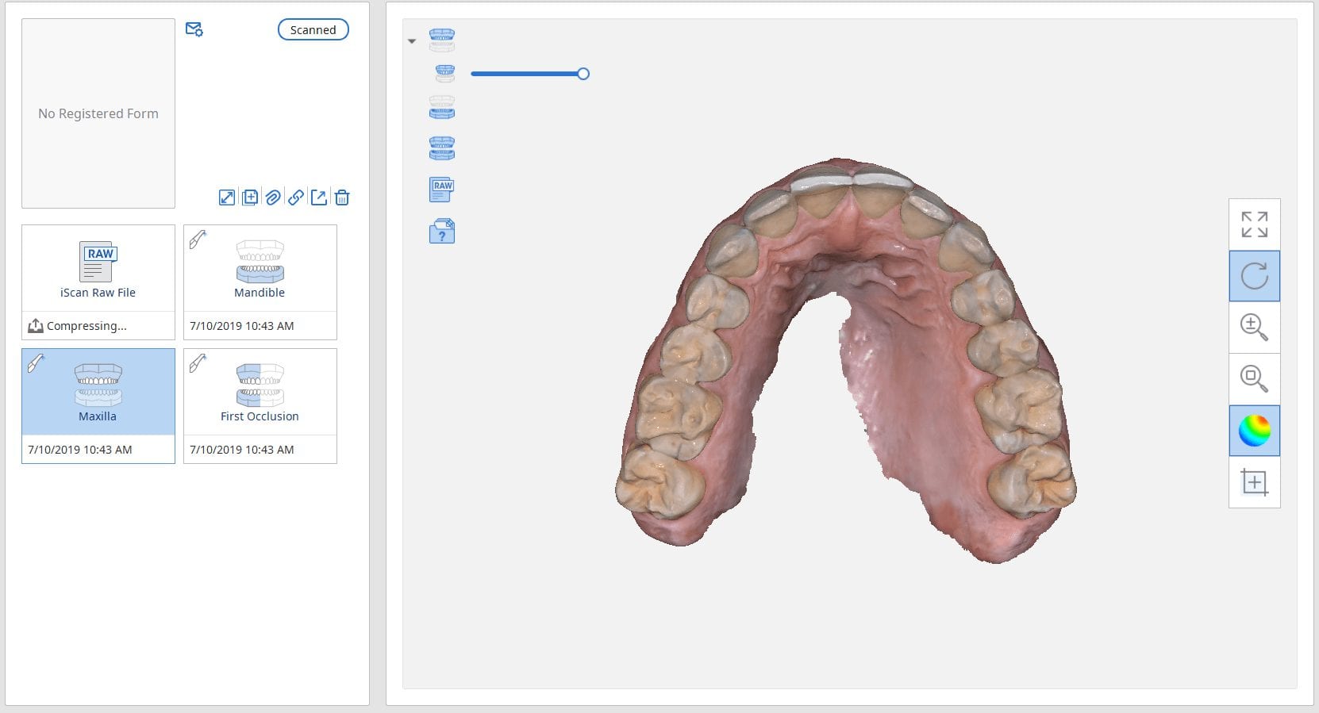Delete the case using the trash icon
The image size is (1319, 713).
point(342,197)
